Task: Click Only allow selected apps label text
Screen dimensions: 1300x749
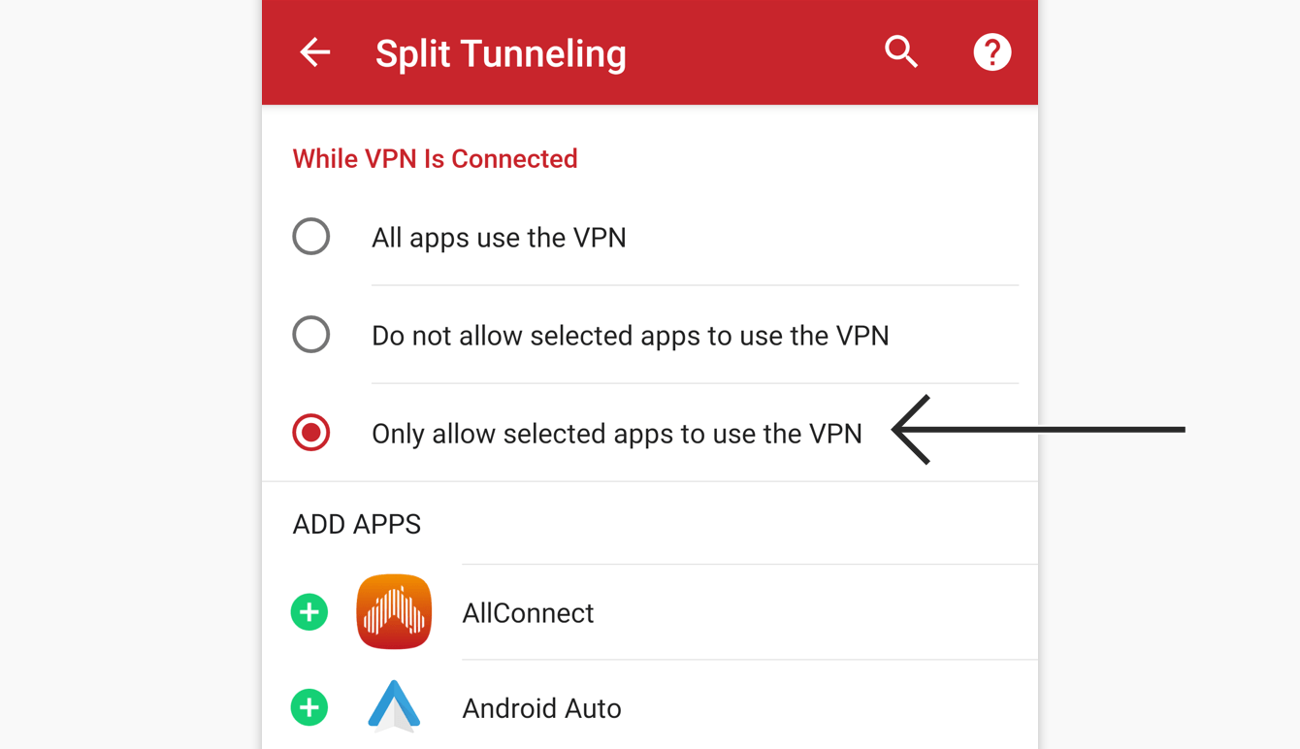Action: (617, 434)
